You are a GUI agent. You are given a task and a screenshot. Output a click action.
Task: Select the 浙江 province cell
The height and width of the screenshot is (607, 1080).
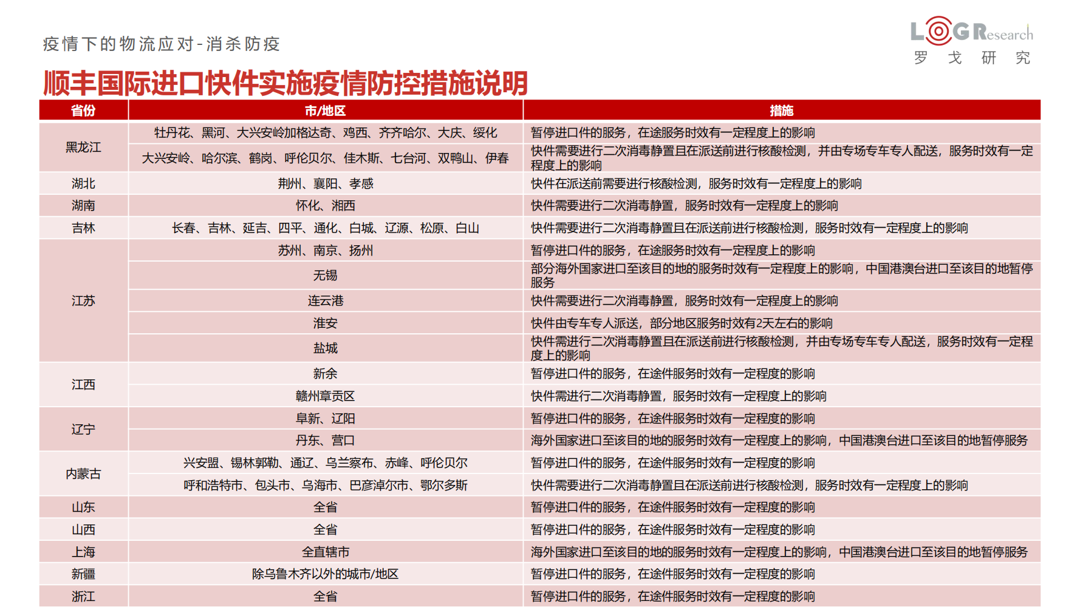tap(84, 596)
